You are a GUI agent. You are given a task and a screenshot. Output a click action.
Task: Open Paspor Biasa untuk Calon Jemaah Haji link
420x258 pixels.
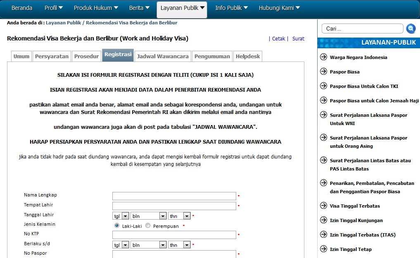point(374,101)
